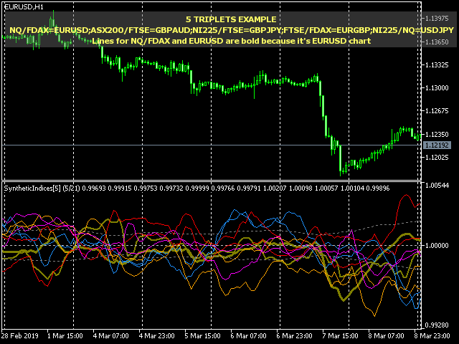Click the 1.13650 price scale label
This screenshot has width=459, height=344.
pyautogui.click(x=437, y=42)
